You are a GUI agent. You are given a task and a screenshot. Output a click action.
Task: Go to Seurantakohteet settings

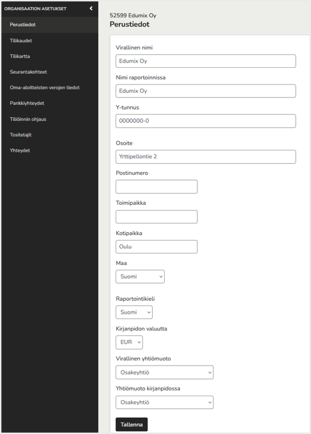[x=29, y=72]
